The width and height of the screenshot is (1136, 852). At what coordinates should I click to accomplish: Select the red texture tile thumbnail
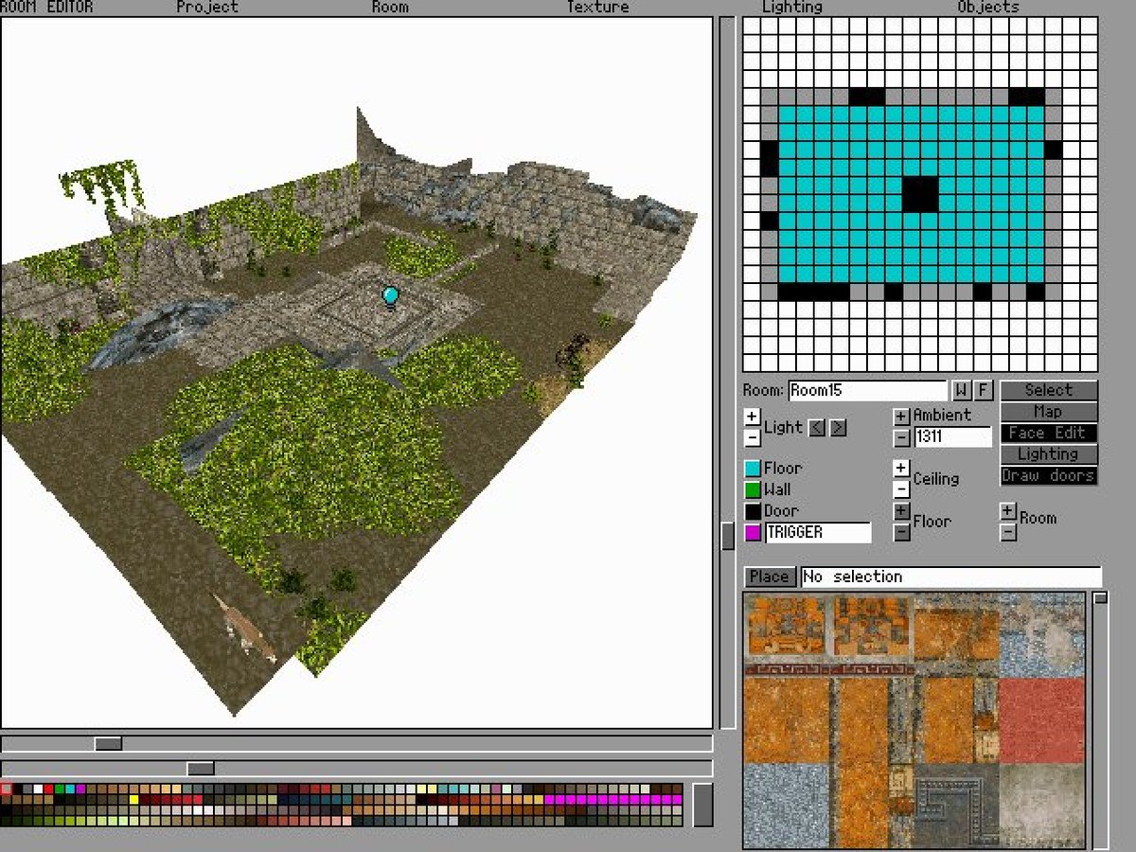tap(1041, 720)
